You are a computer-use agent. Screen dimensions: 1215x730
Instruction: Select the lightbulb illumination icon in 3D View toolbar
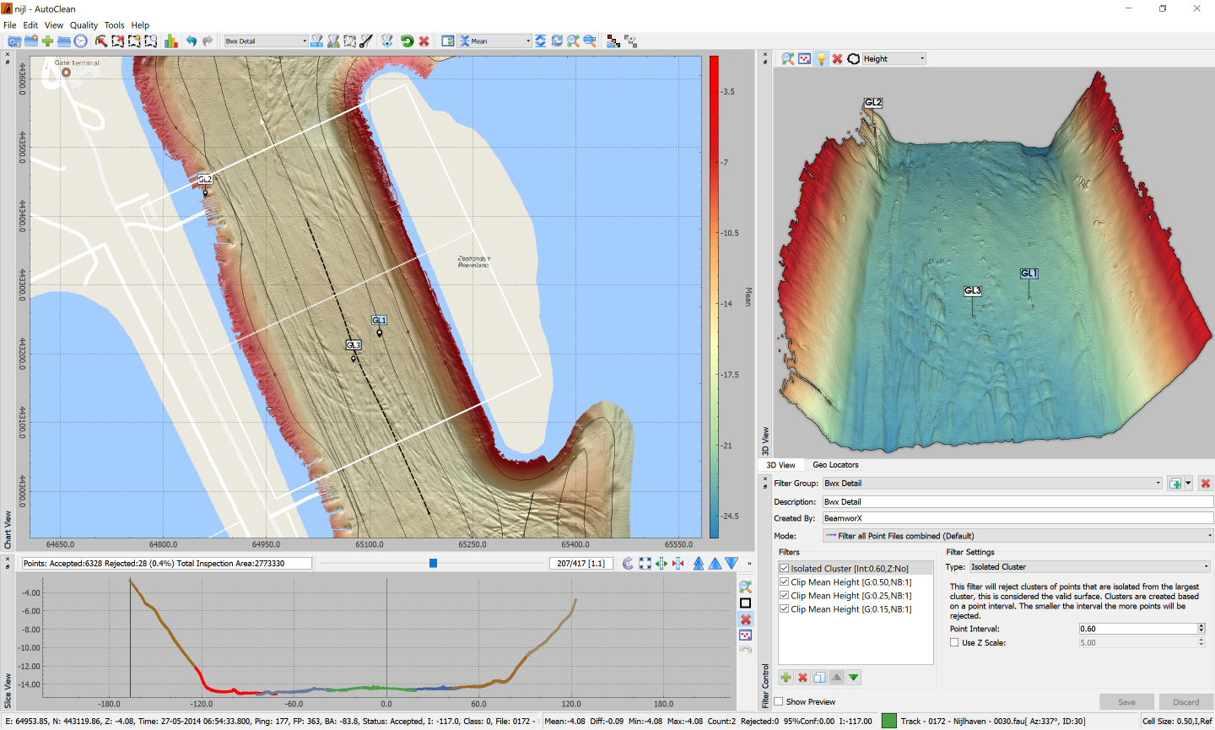coord(820,58)
